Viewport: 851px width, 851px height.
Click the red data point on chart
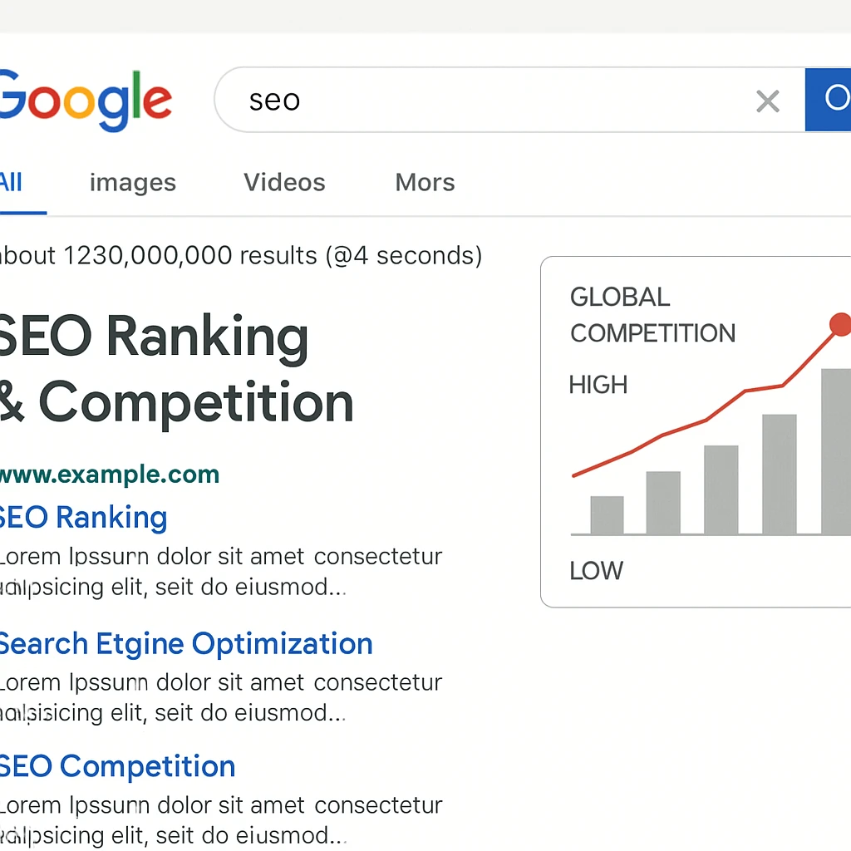[840, 324]
